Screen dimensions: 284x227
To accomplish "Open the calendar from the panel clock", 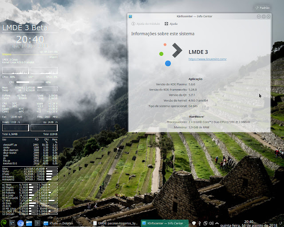I will click(248, 223).
